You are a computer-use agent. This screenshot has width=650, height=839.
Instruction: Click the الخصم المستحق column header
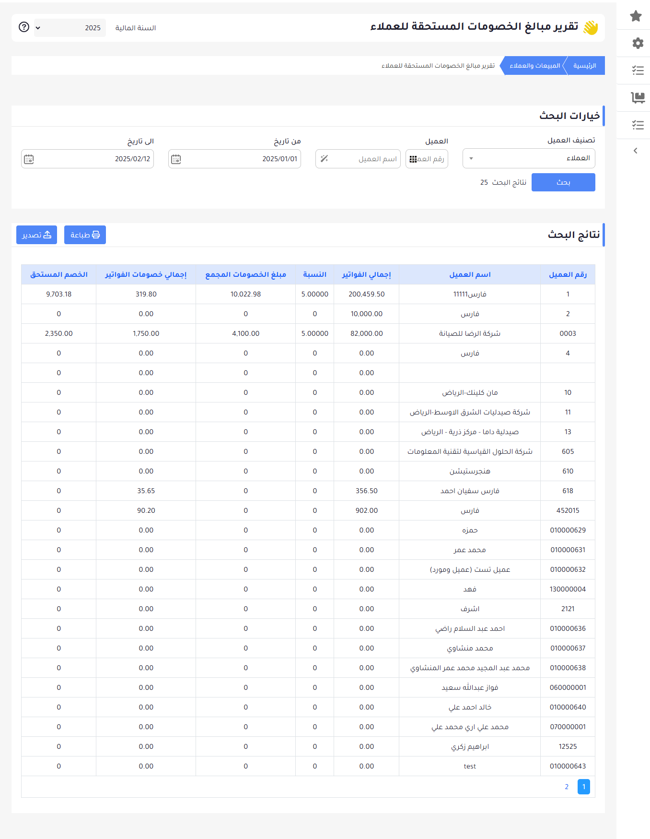click(x=58, y=274)
